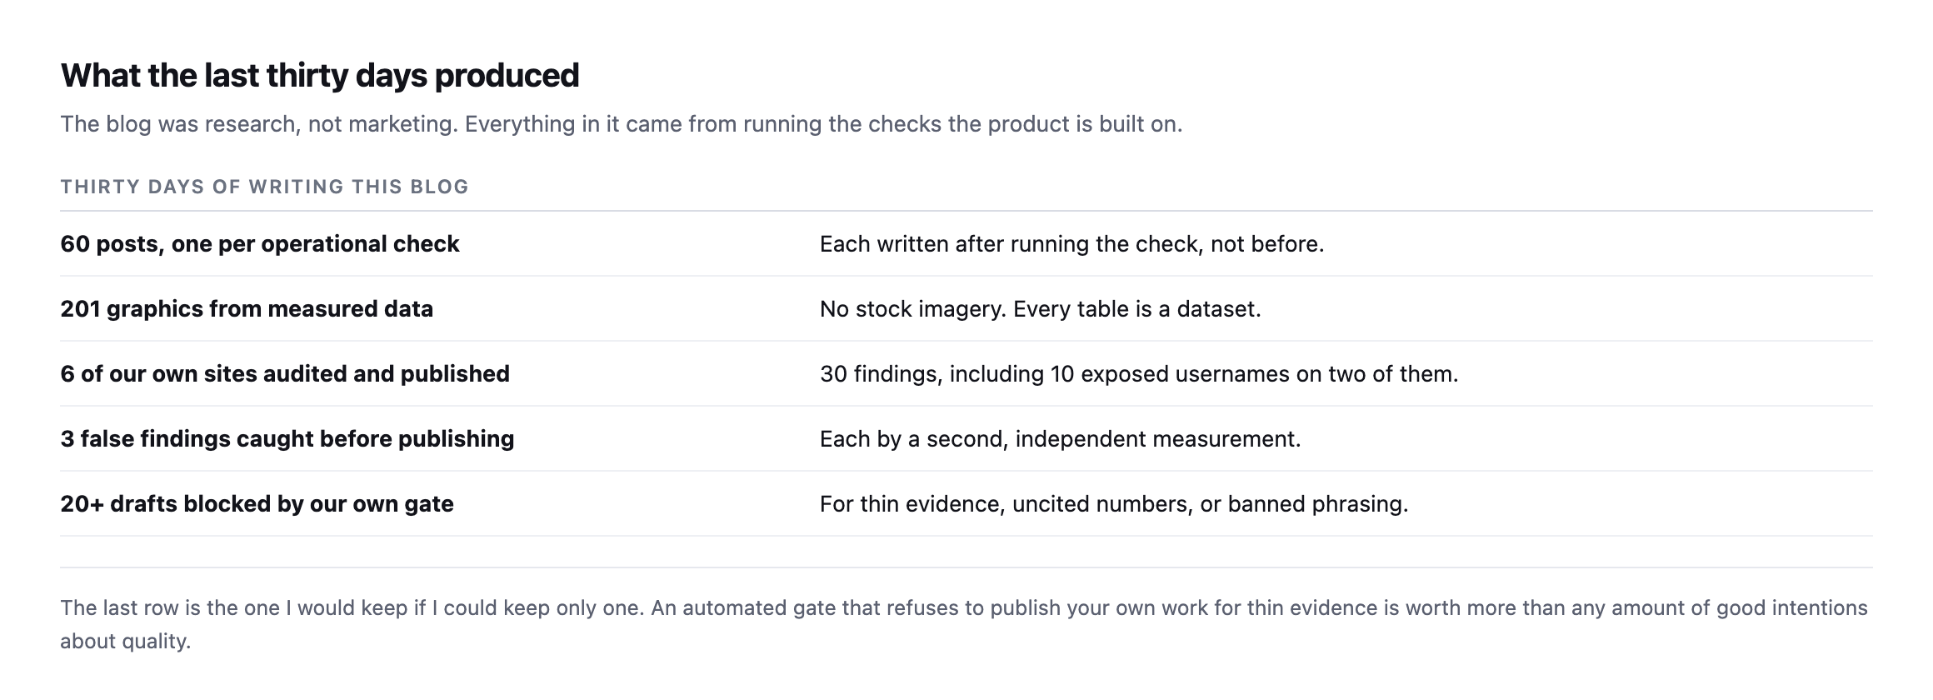Click 'Each by a second, independent measurement.'
This screenshot has height=700, width=1933.
tap(1060, 439)
